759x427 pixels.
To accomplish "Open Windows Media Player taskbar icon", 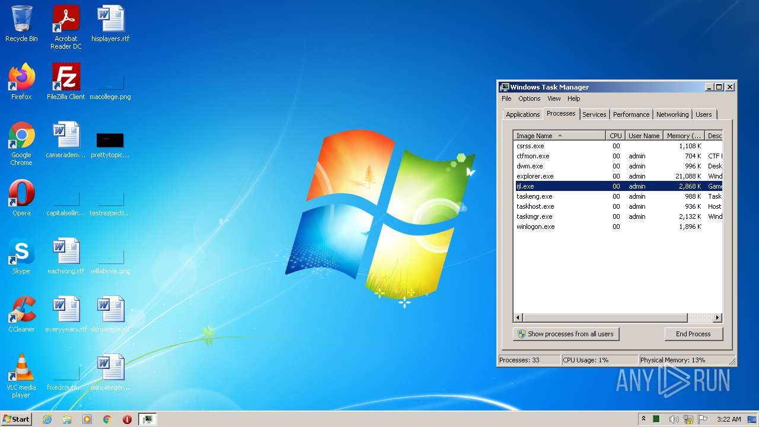I will click(x=87, y=419).
